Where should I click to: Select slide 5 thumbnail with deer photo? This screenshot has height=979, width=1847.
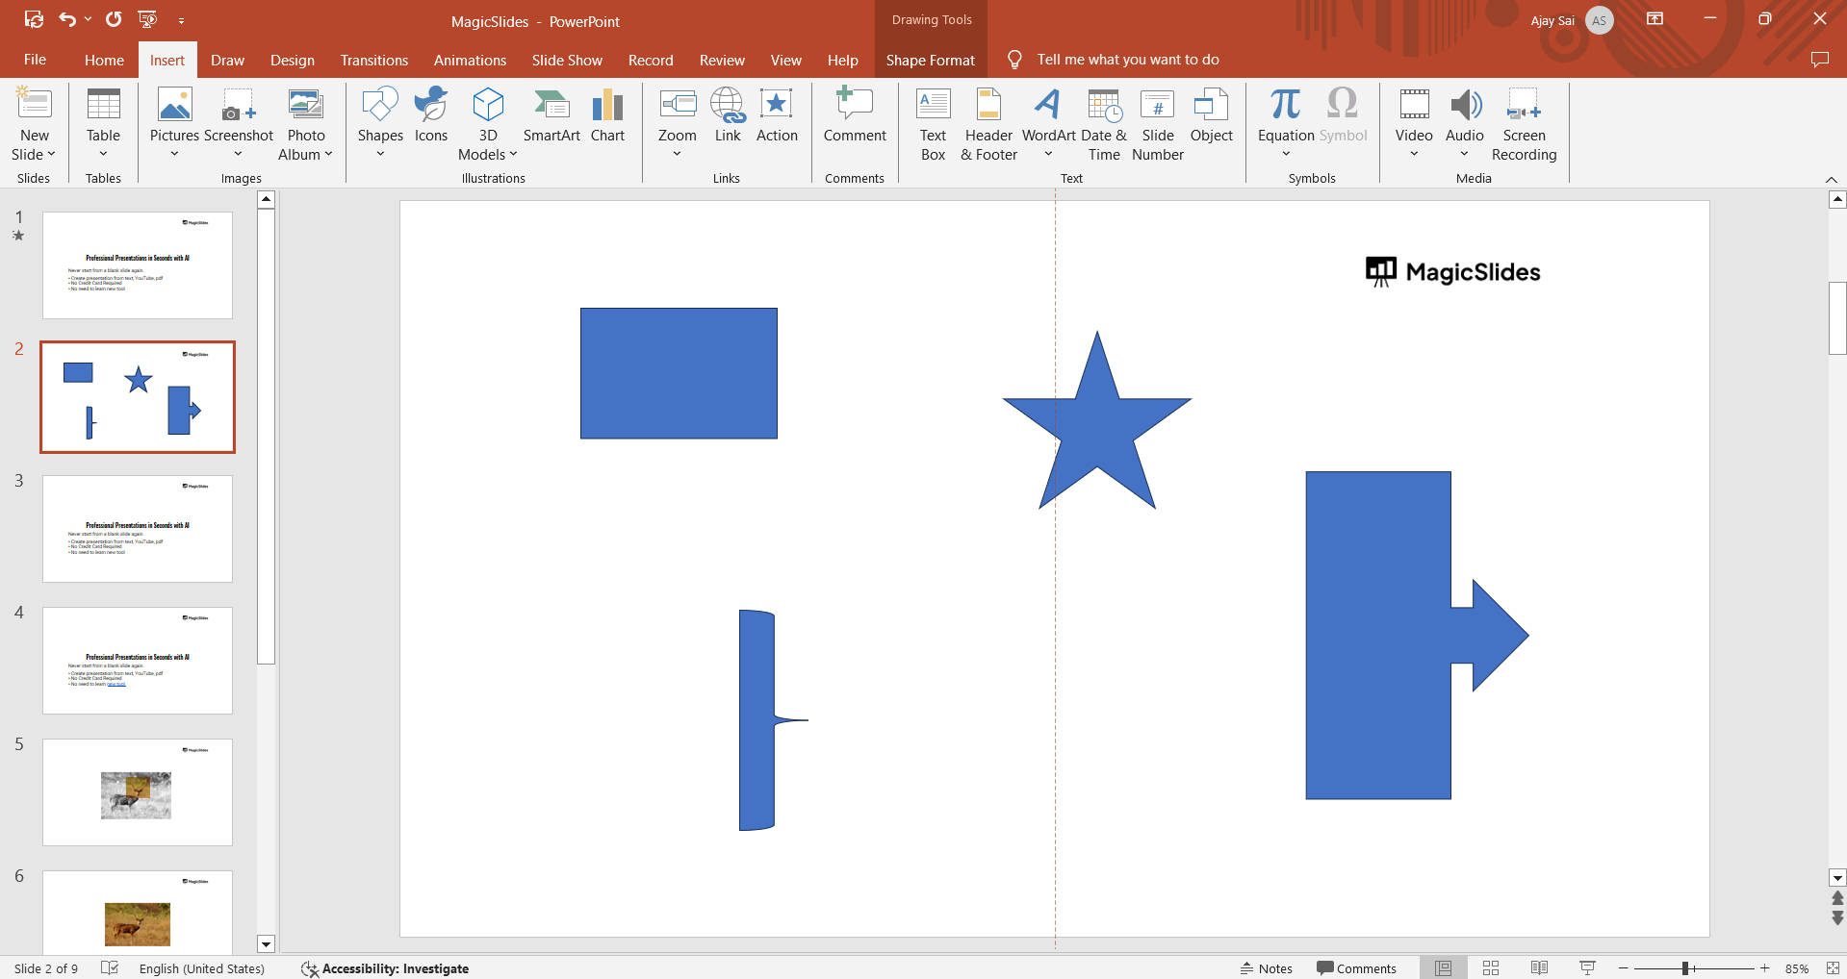[x=138, y=792]
